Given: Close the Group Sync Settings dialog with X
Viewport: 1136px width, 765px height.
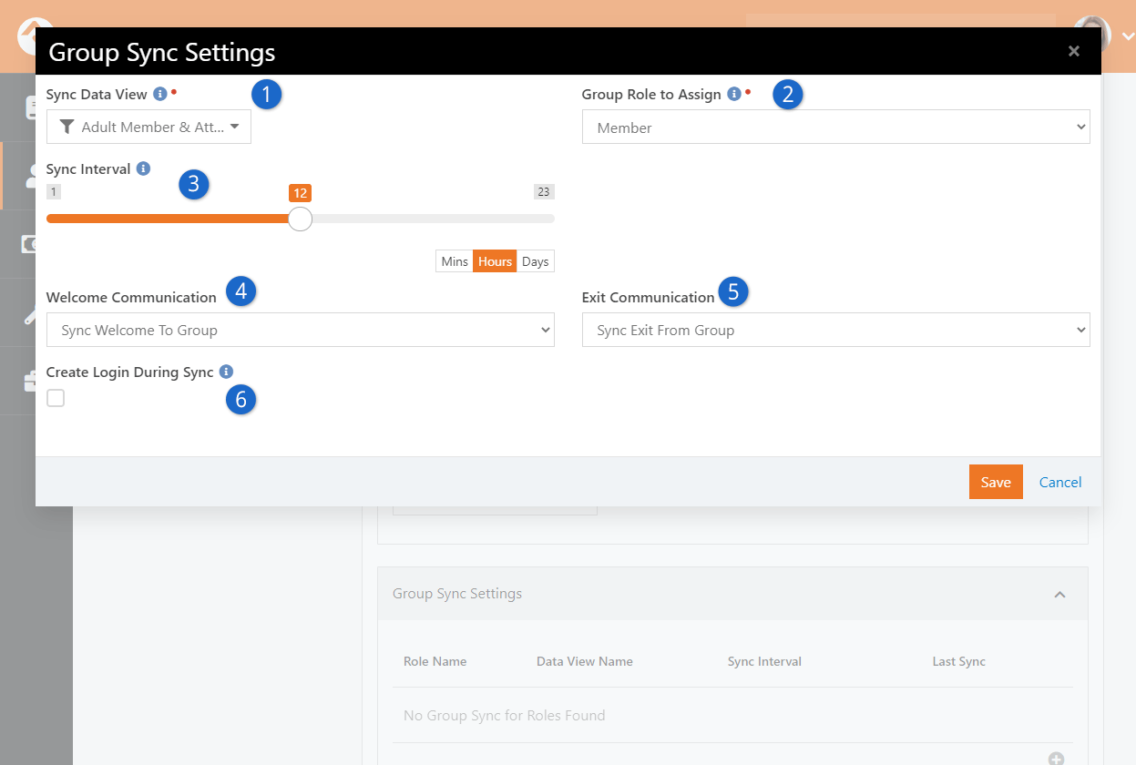Looking at the screenshot, I should click(x=1074, y=51).
